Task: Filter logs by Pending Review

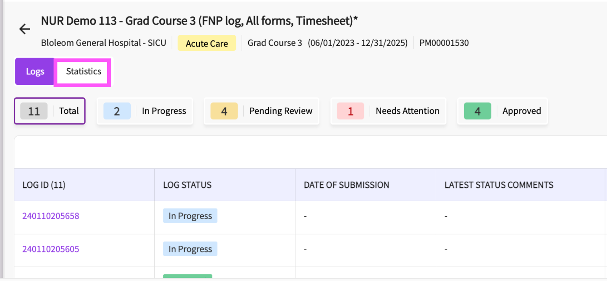Action: 261,111
